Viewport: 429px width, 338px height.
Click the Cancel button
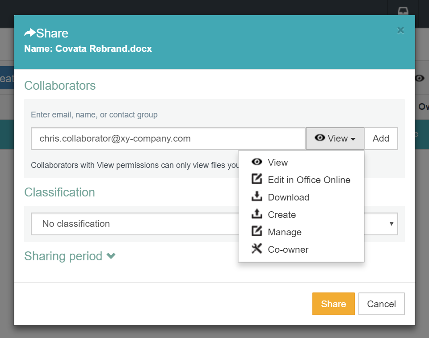pos(381,304)
